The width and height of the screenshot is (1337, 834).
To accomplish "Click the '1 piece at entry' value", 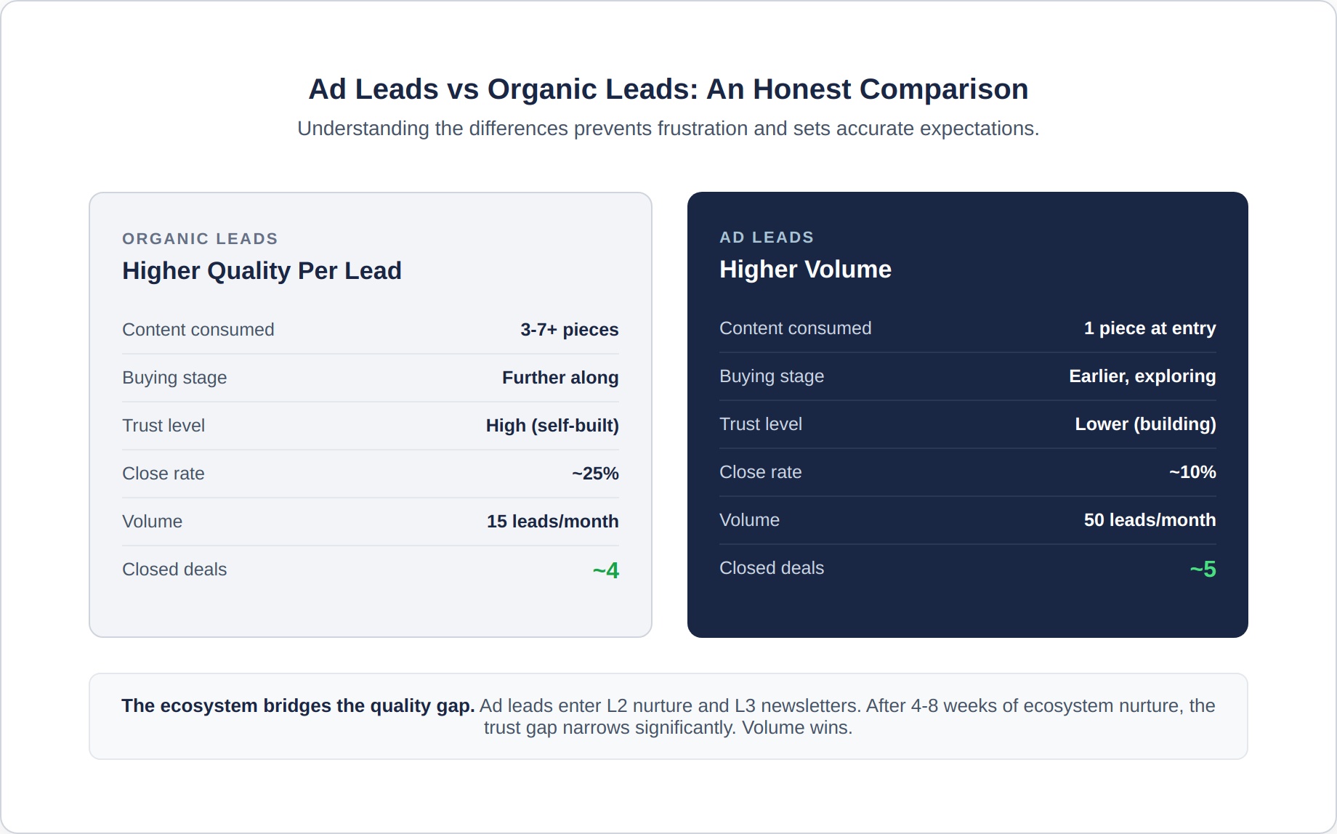I will pos(1150,328).
